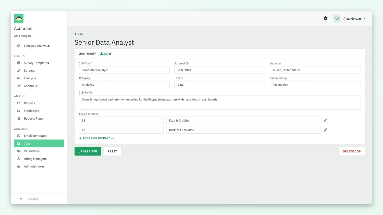Screen dimensions: 383x215
Task: Click the Administrators crown icon
Action: click(x=19, y=166)
